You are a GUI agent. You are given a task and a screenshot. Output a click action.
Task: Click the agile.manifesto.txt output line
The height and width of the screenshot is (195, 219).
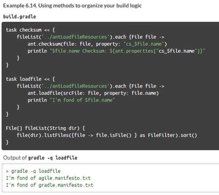(48, 178)
